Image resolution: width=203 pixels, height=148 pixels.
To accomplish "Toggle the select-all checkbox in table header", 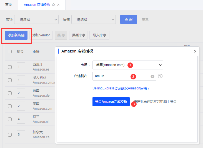I will 10,51.
